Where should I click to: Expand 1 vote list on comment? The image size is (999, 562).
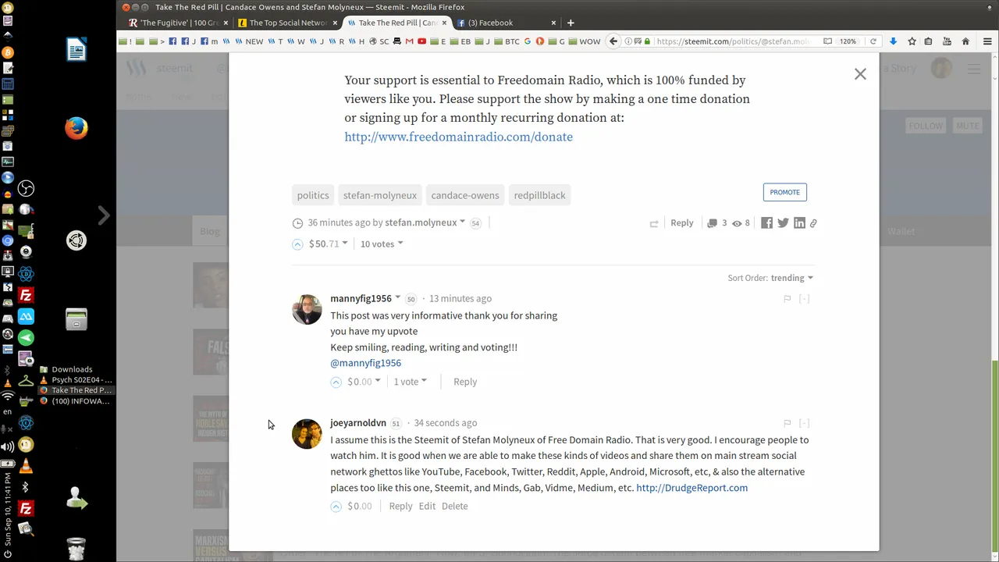(410, 382)
